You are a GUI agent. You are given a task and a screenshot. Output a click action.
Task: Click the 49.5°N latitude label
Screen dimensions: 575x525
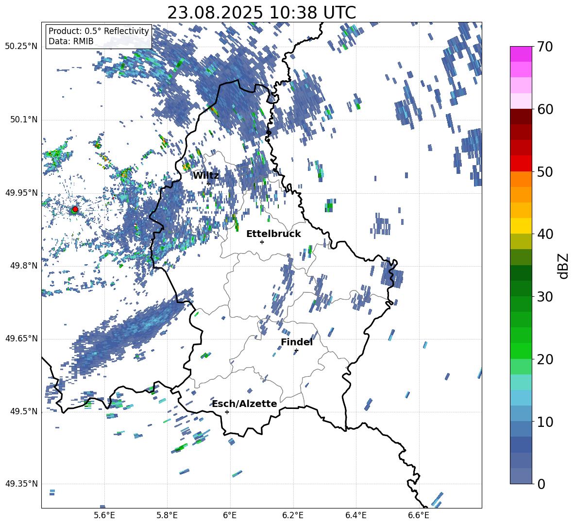tap(23, 411)
